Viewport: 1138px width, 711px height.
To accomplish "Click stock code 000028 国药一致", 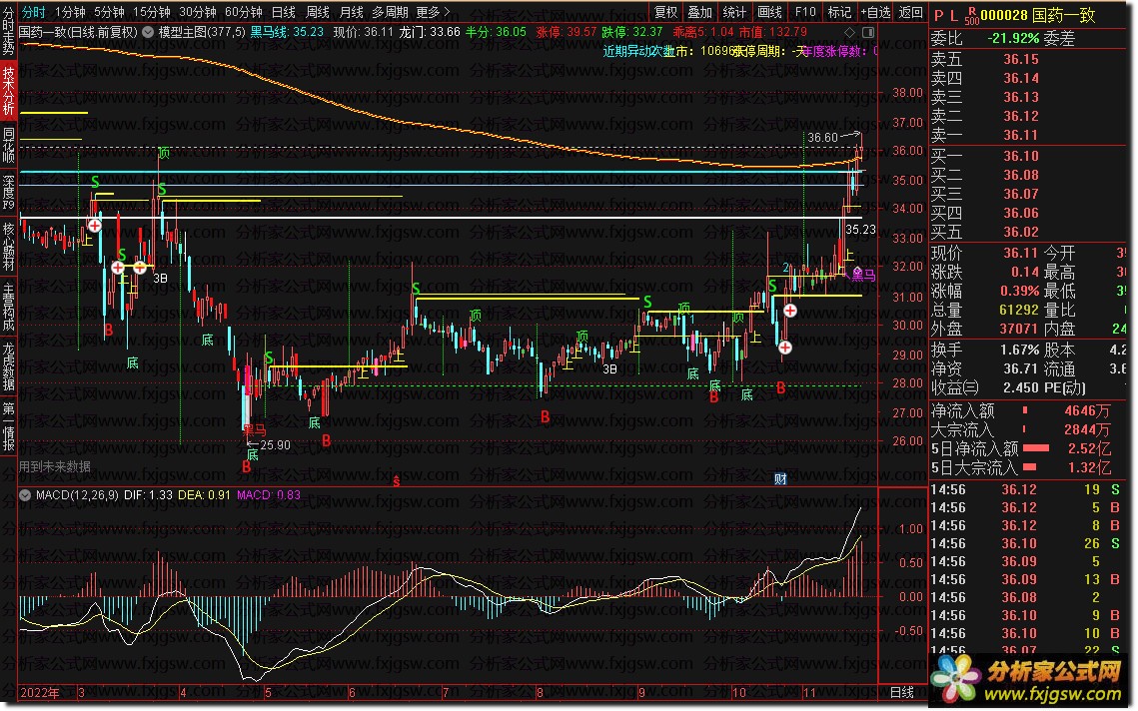I will pyautogui.click(x=1038, y=15).
